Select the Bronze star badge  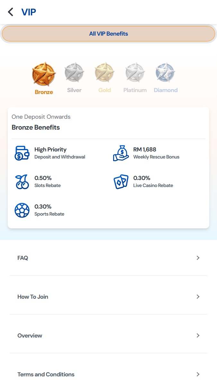44,74
